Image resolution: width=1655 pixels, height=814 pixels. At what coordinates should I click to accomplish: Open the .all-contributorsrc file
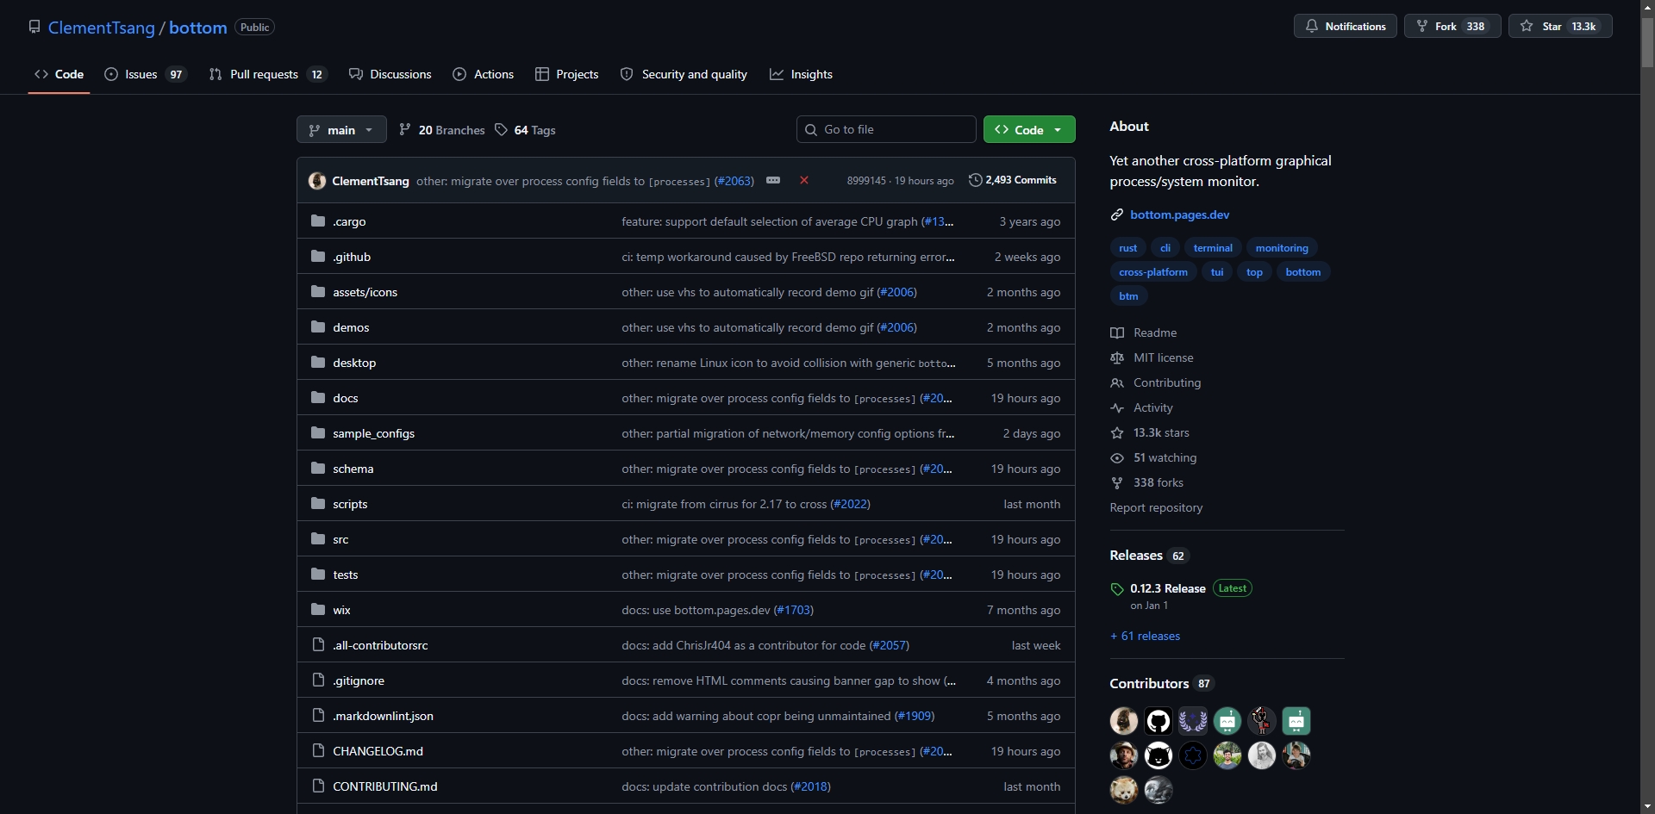coord(380,645)
